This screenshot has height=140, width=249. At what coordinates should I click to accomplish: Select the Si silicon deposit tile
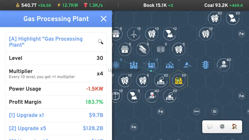[x=214, y=112]
